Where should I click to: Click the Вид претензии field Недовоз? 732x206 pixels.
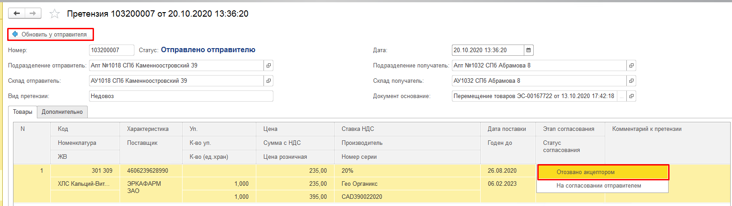point(181,96)
